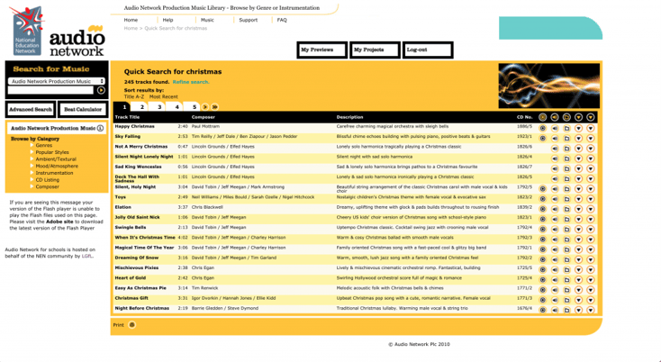
Task: Preview Happy Christmas with the speaker icon
Action: click(x=555, y=128)
